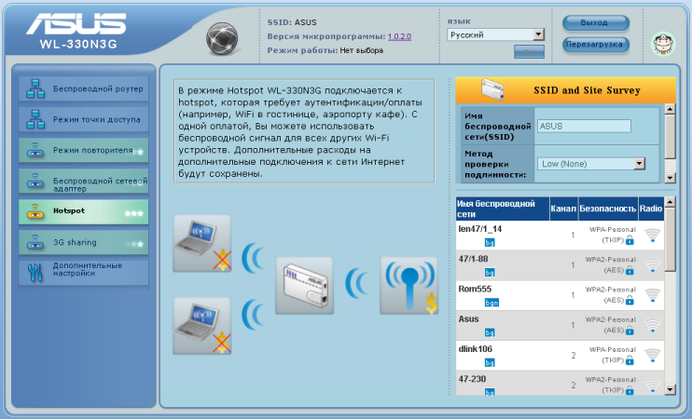Click signal strength icon for len47/1_14

pyautogui.click(x=652, y=235)
